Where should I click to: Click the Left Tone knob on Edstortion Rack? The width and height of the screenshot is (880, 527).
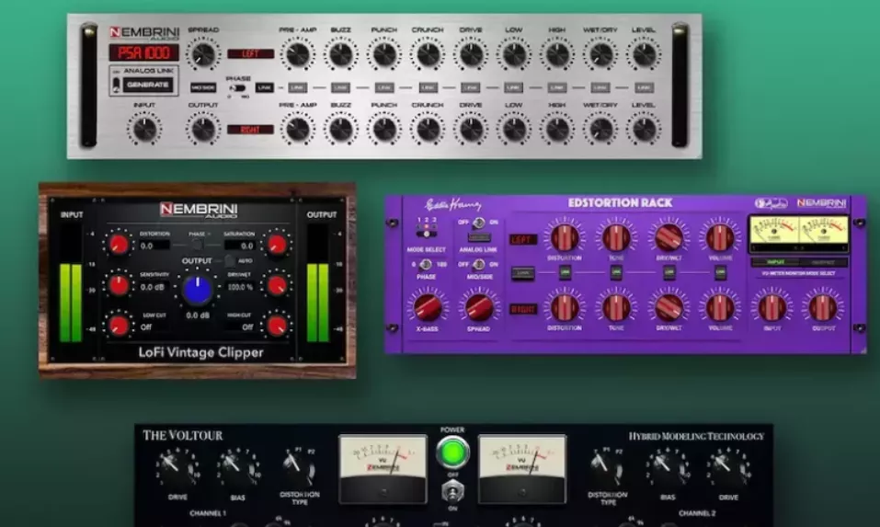coord(616,237)
